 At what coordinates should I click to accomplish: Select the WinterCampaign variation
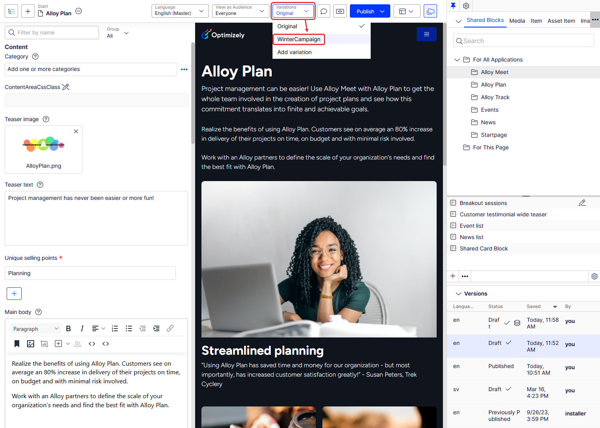[x=299, y=39]
